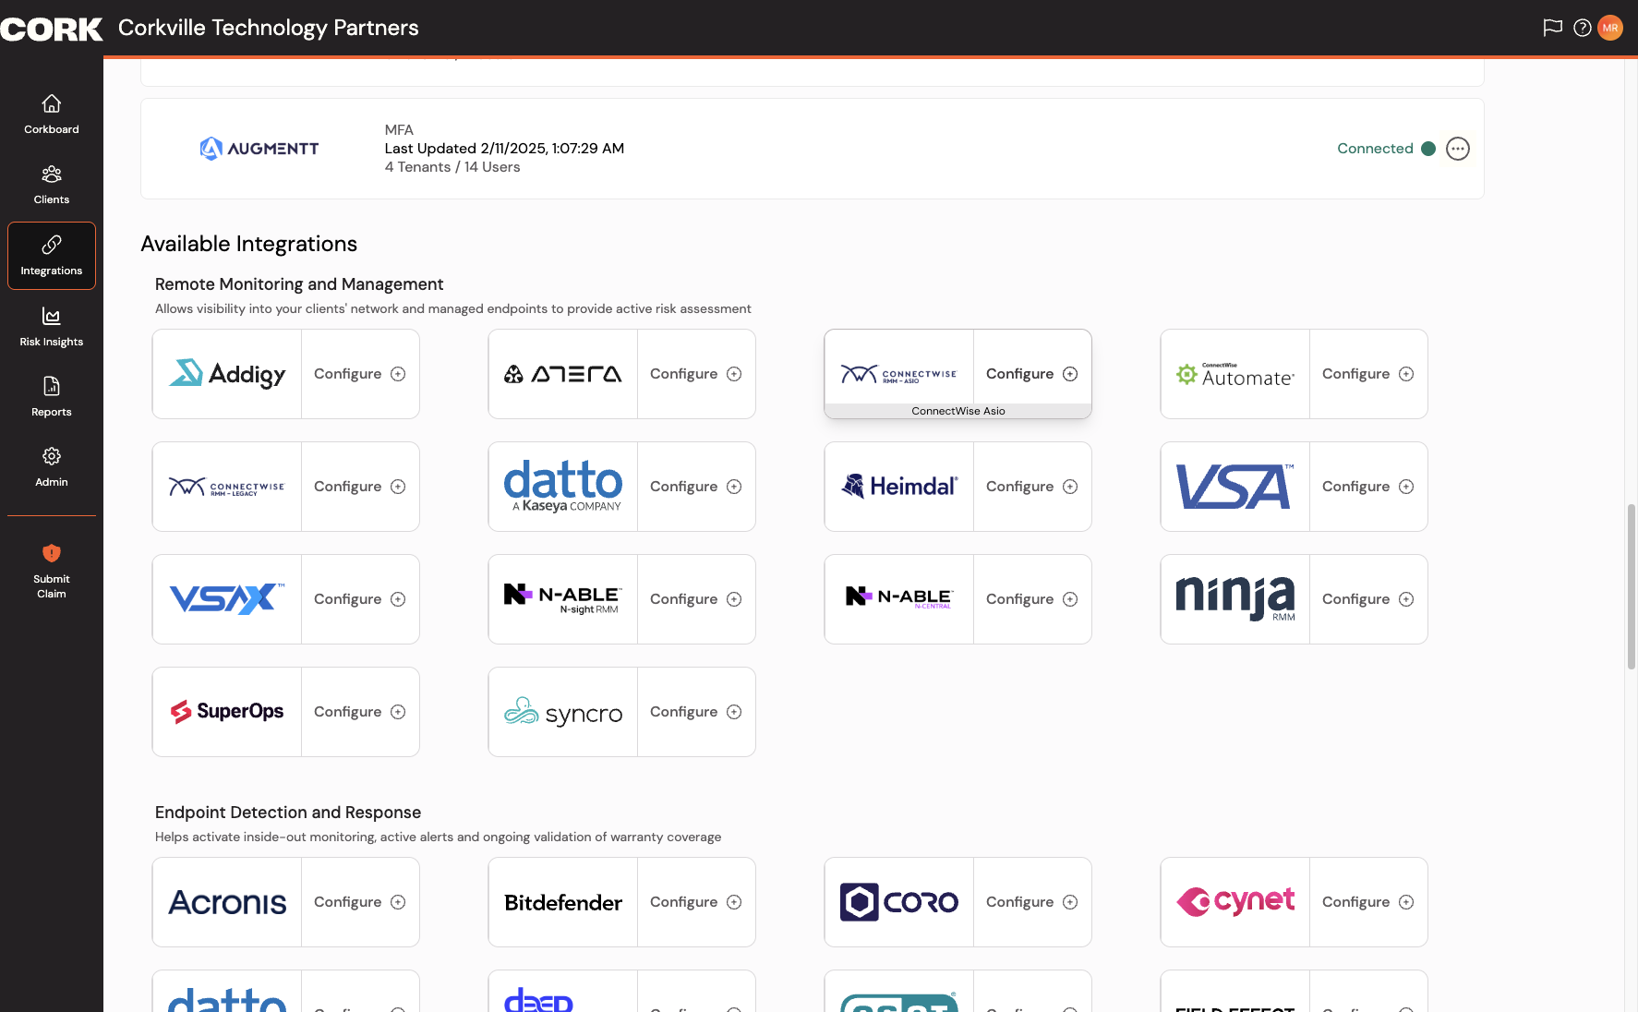Click the Datto Kaseya logo tile

(x=563, y=487)
